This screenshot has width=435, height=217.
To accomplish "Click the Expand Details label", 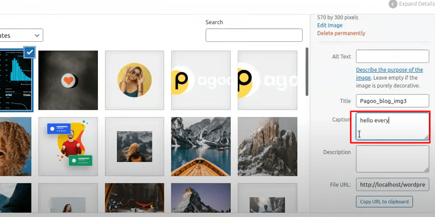I will [417, 4].
